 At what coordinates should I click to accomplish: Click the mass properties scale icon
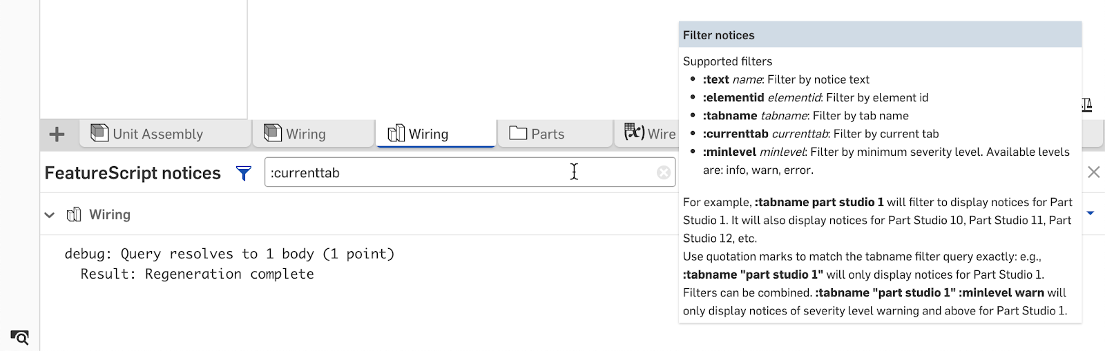(x=1087, y=105)
